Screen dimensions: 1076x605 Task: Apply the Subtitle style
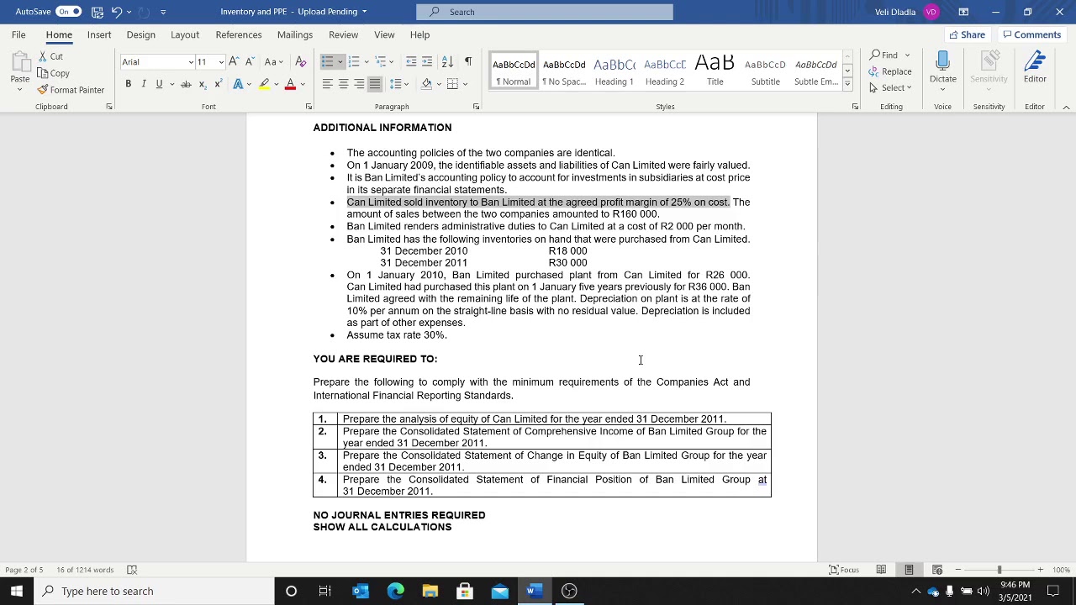pyautogui.click(x=766, y=71)
